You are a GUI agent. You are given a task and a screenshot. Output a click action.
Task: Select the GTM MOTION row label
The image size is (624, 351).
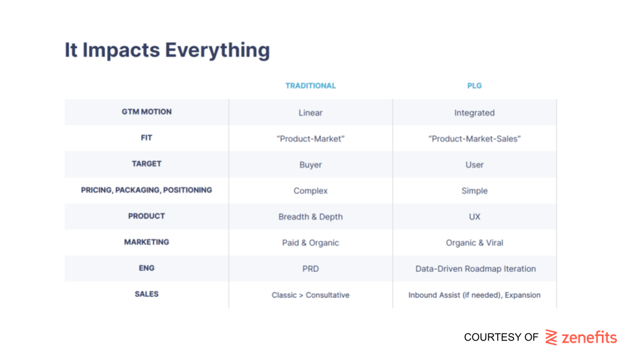tap(146, 112)
